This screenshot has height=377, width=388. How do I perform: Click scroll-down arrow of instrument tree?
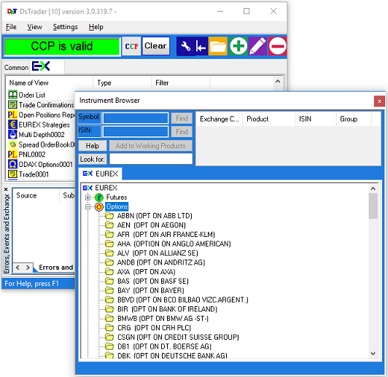pyautogui.click(x=373, y=353)
